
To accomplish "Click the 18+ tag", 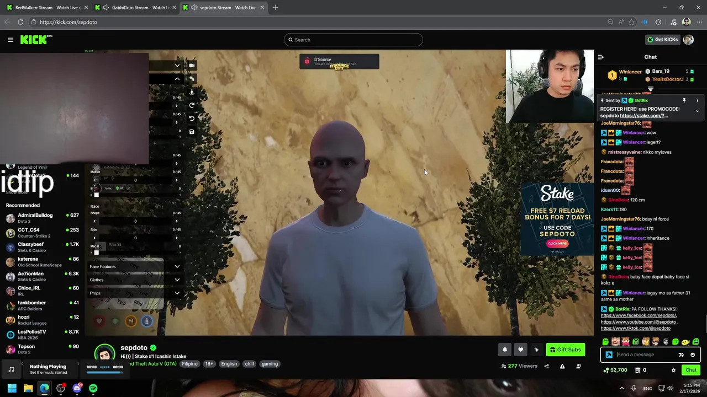I will [x=209, y=364].
